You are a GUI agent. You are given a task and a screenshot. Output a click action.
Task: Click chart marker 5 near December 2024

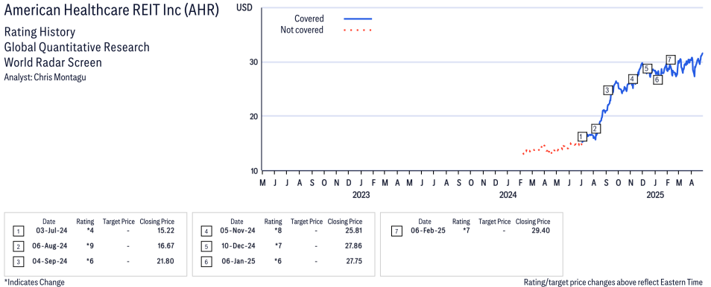coord(647,69)
